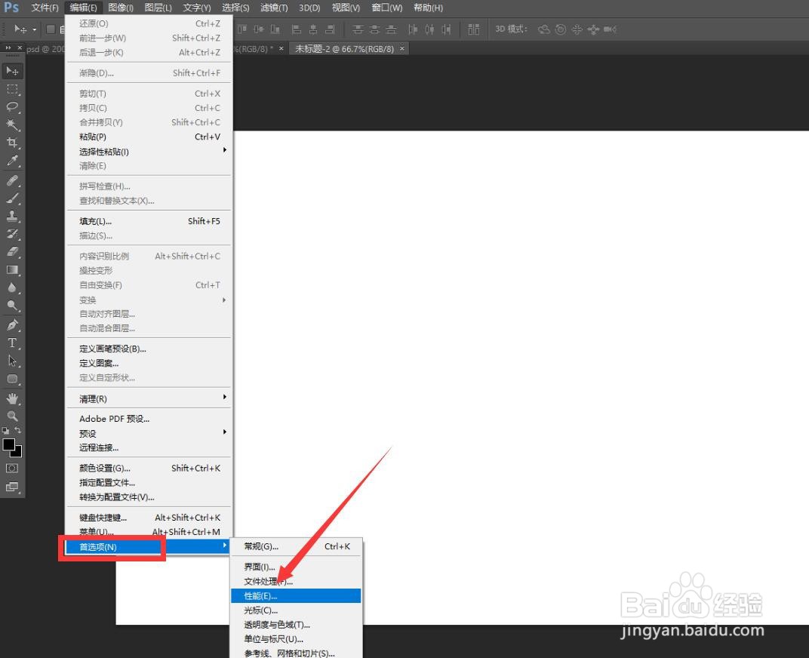Open the Move tool preset picker arrow
The height and width of the screenshot is (658, 809).
tap(35, 29)
